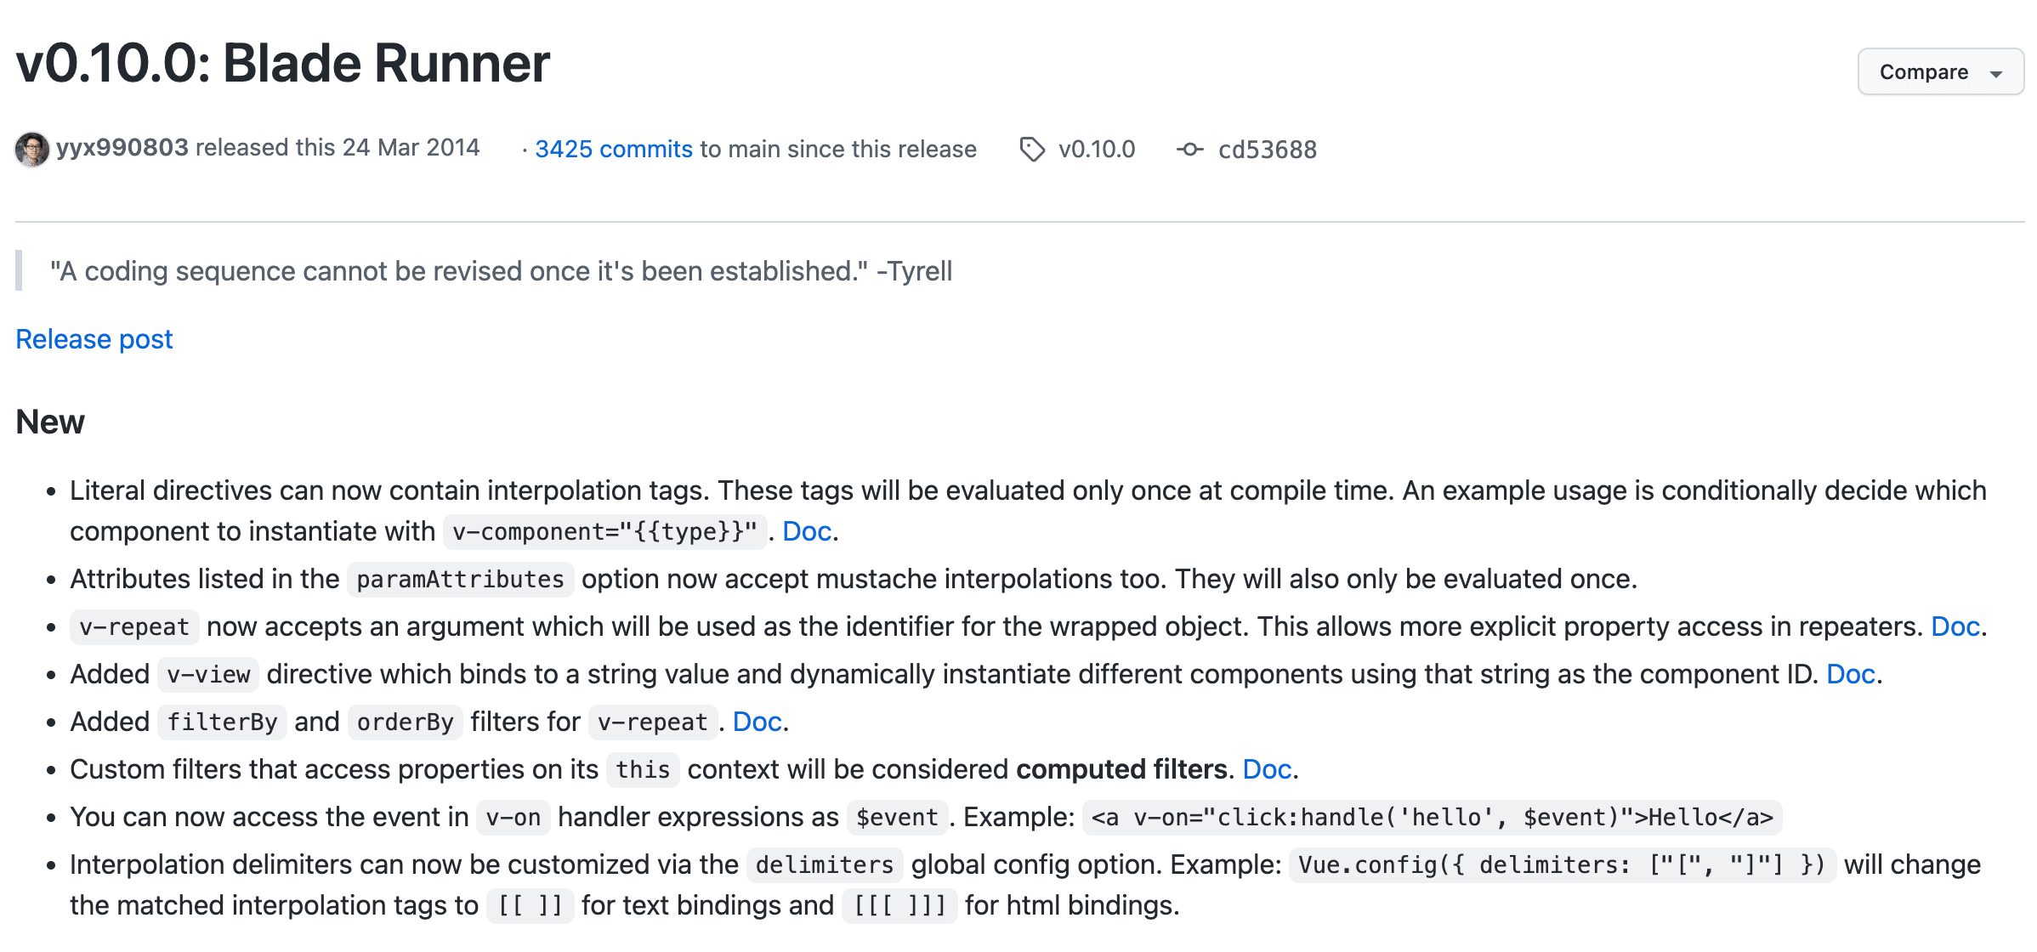Click the release title v0.10.0: Blade Runner
2037x952 pixels.
(x=283, y=64)
